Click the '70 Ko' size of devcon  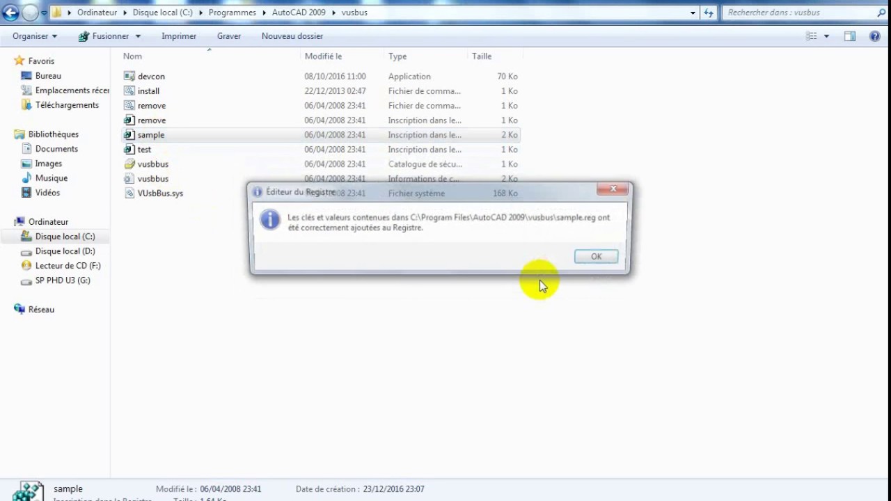point(507,77)
